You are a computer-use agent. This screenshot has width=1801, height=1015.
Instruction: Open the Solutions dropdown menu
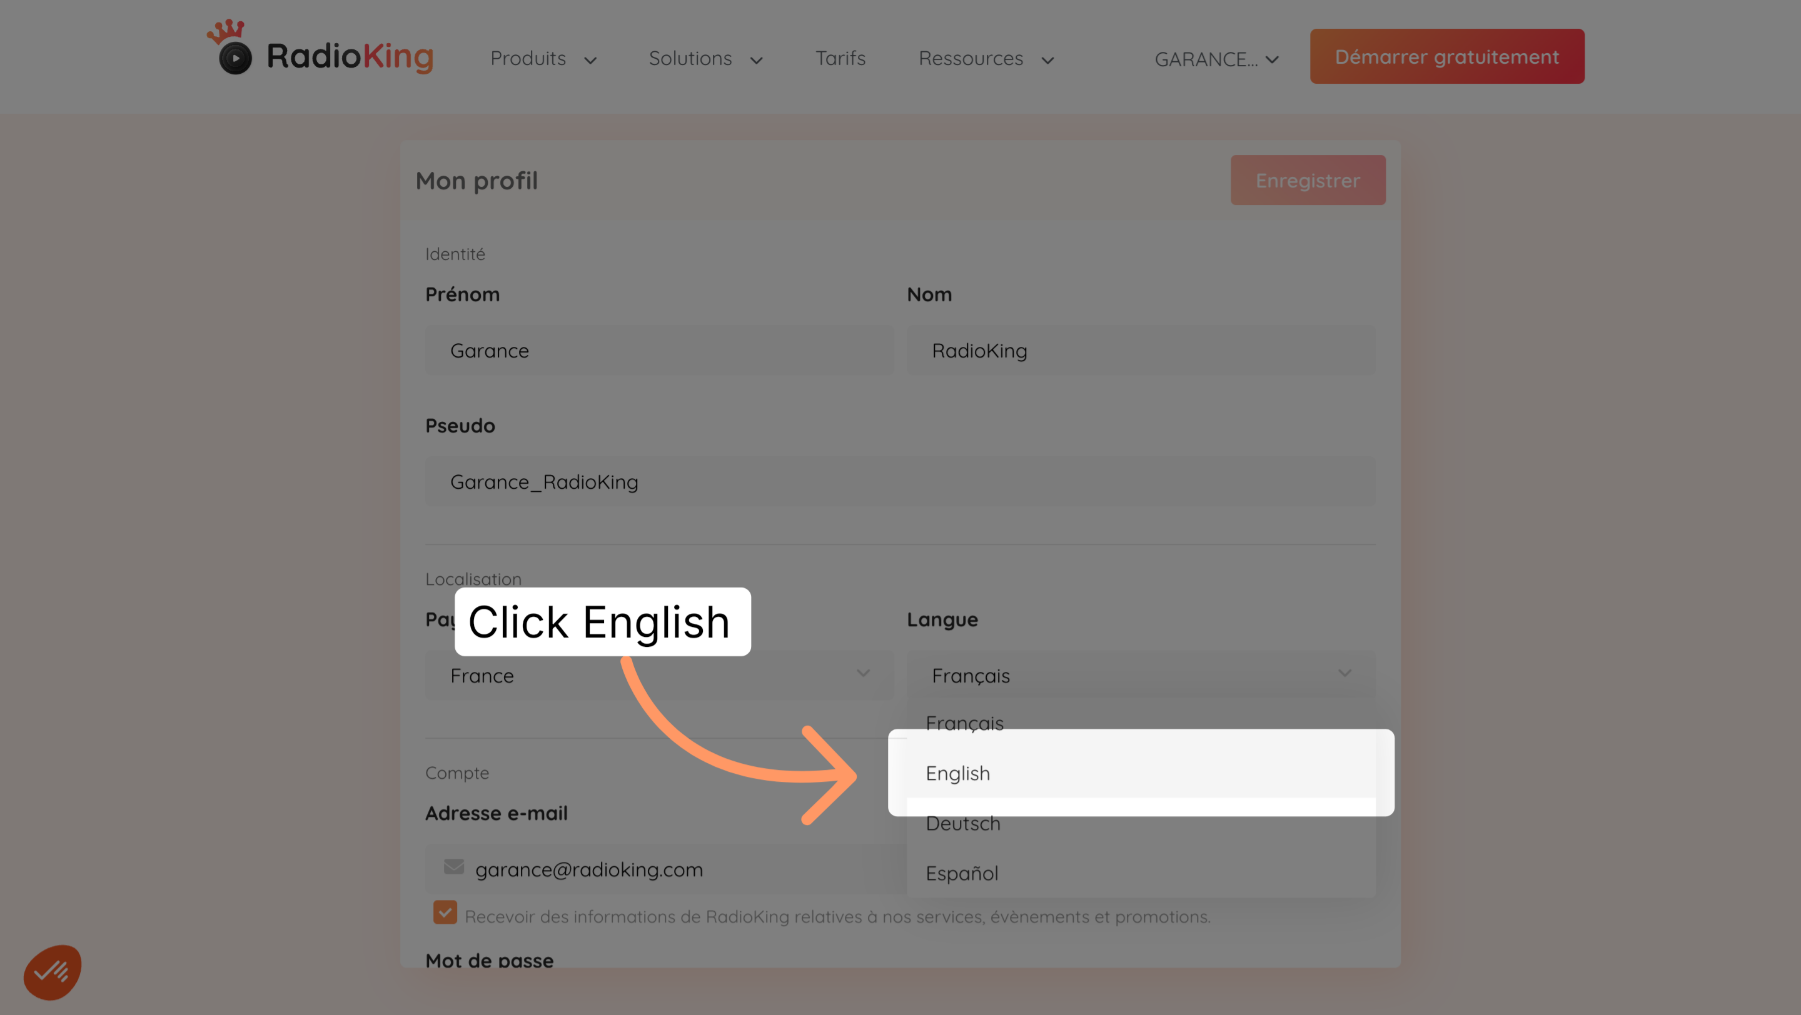(x=705, y=59)
